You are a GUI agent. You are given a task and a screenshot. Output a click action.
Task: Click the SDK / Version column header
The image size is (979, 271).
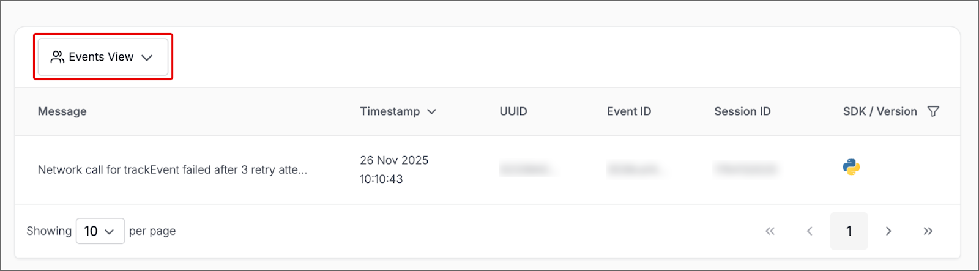tap(880, 111)
